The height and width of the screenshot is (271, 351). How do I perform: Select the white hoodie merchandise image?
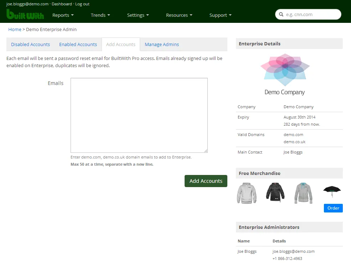[247, 193]
